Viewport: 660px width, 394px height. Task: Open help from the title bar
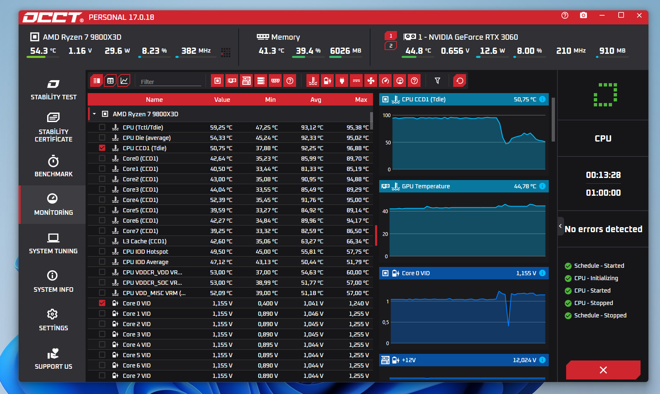coord(565,15)
